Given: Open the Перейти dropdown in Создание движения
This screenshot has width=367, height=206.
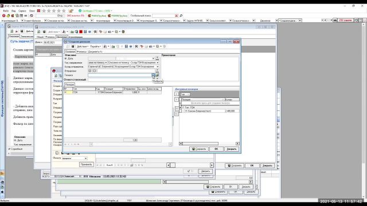Looking at the screenshot, I should [95, 46].
